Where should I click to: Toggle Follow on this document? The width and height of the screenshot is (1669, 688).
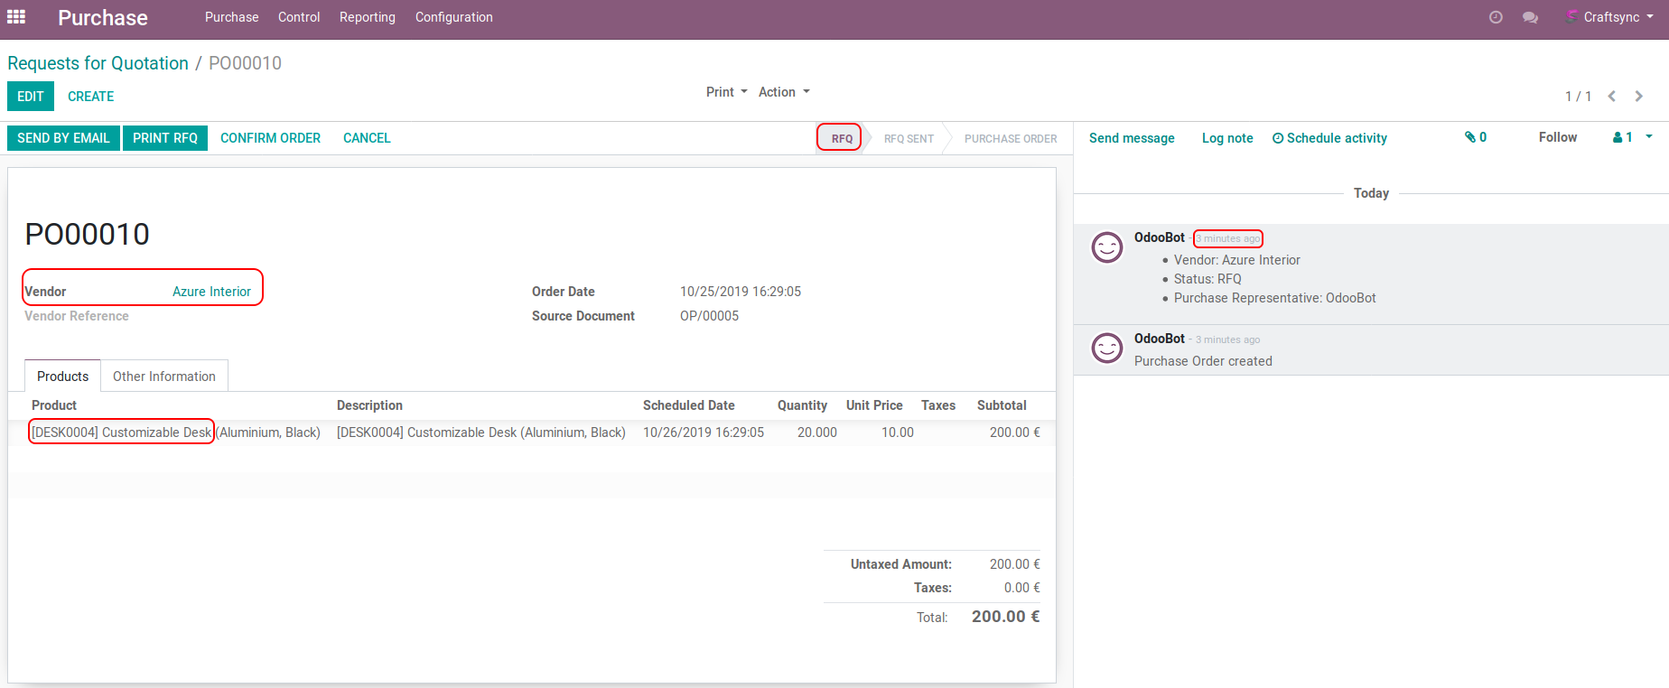tap(1557, 137)
